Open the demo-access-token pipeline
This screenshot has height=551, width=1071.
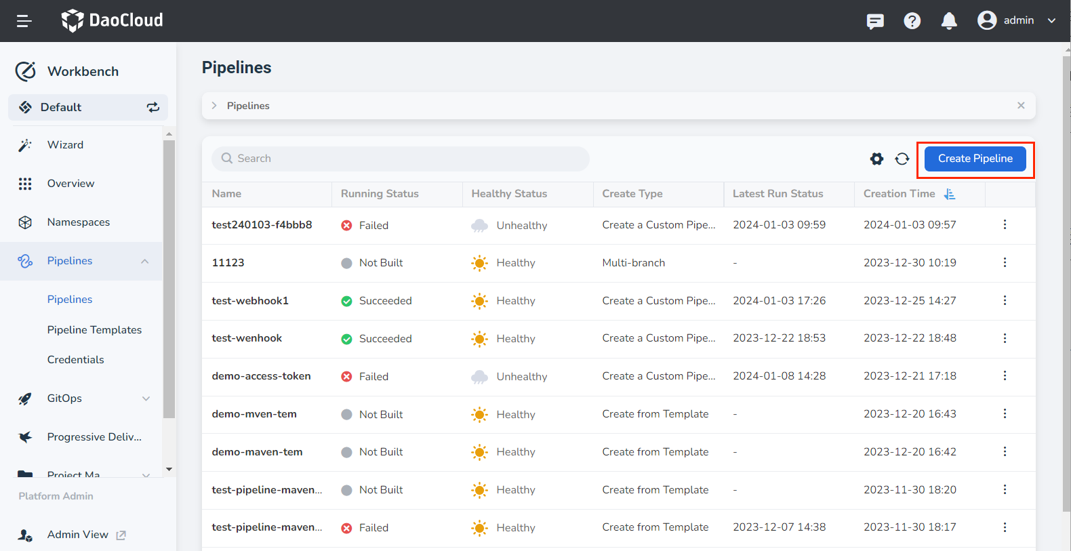(261, 376)
